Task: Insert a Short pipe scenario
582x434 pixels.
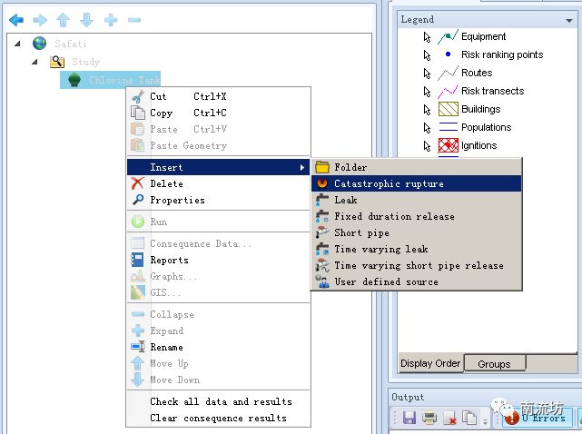Action: 417,232
